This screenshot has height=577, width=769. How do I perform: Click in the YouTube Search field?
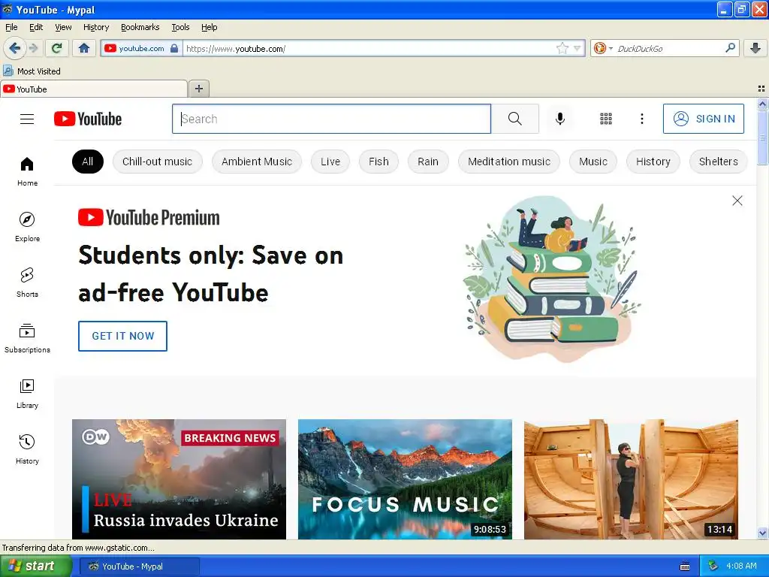331,119
